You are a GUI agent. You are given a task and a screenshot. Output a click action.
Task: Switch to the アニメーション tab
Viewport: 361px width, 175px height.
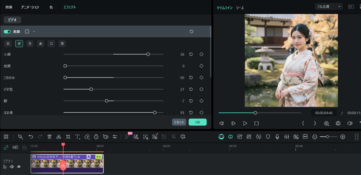pyautogui.click(x=30, y=7)
